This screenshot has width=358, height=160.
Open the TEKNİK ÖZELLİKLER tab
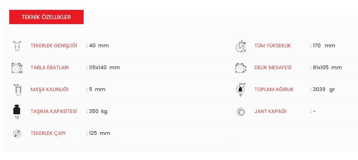tap(46, 17)
